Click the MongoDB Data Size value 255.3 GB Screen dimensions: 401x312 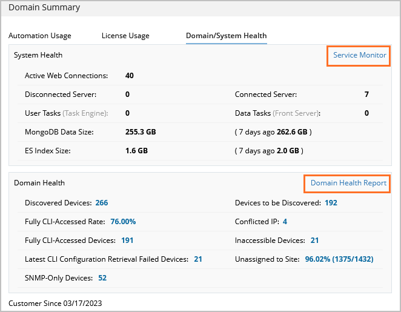(x=140, y=131)
